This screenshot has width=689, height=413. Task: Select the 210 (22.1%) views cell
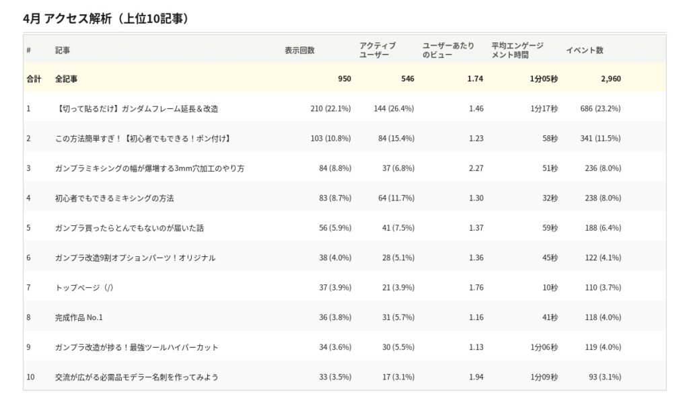(330, 108)
